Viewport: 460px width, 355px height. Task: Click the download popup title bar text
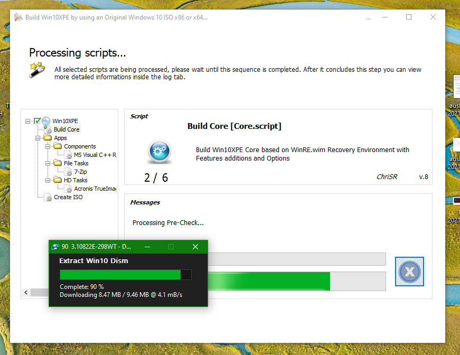click(96, 247)
